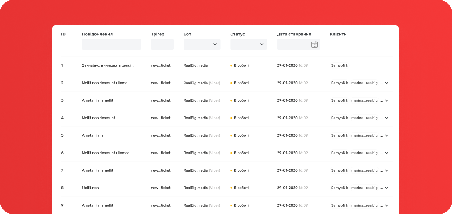Open the Бот filter dropdown

(x=202, y=44)
